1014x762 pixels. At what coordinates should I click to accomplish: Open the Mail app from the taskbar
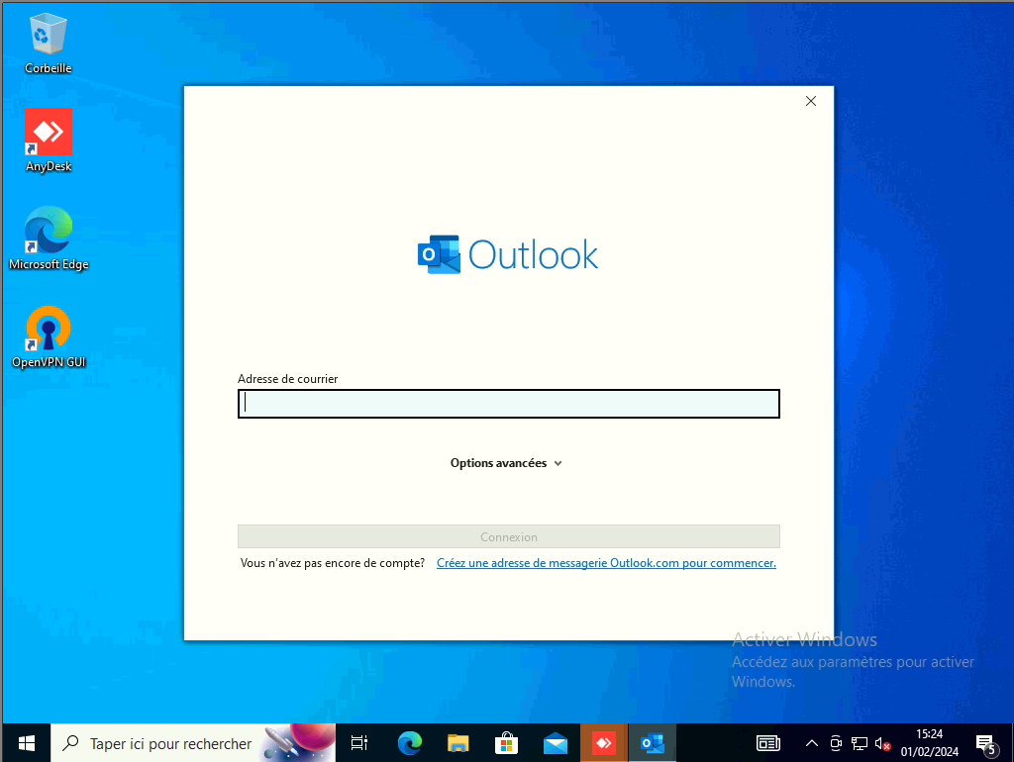(555, 743)
